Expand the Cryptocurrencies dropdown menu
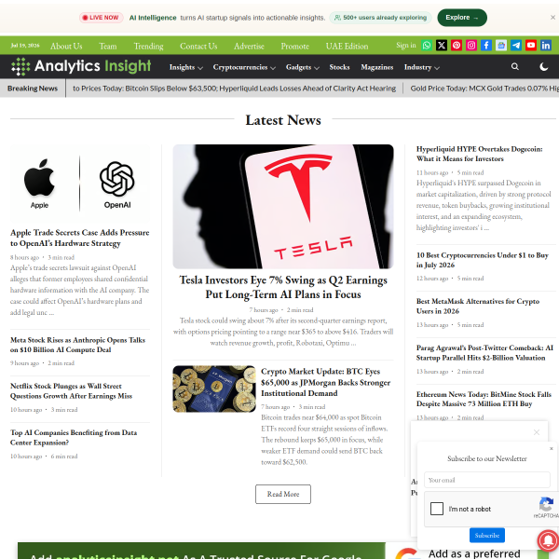The height and width of the screenshot is (559, 559). (x=244, y=67)
